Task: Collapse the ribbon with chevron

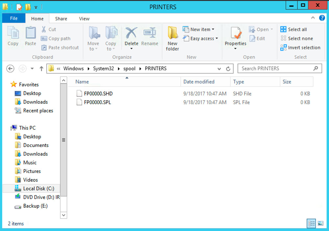Action: tap(313, 18)
